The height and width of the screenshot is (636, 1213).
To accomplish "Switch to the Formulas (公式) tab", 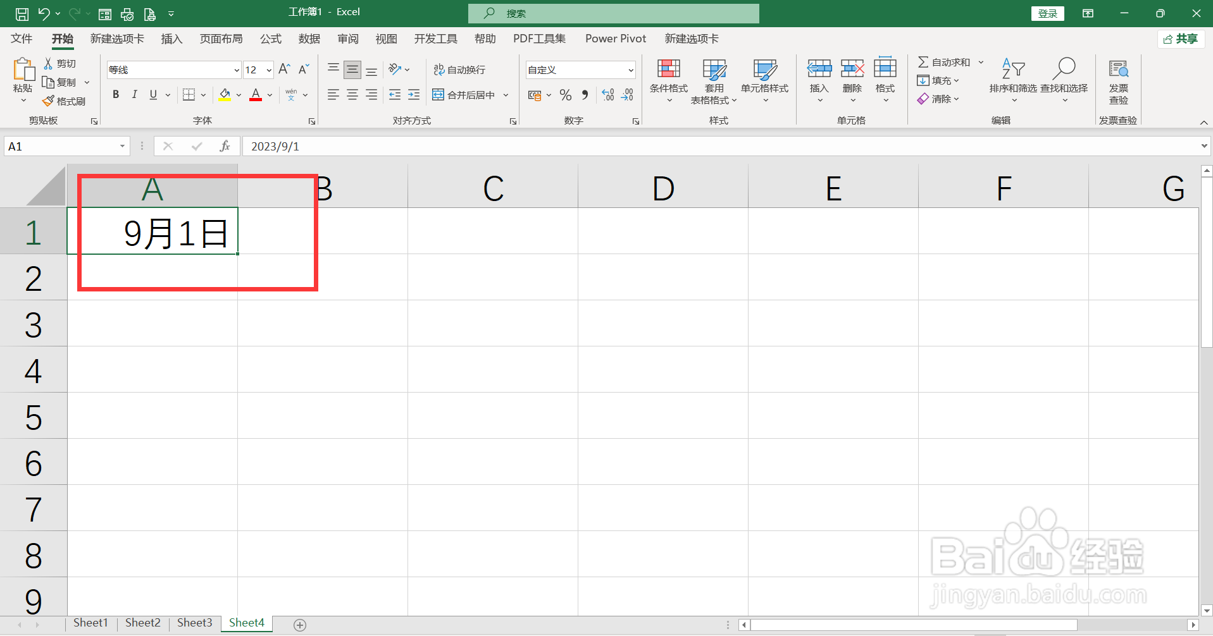I will click(x=271, y=39).
